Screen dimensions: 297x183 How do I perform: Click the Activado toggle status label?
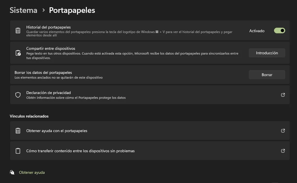point(257,31)
